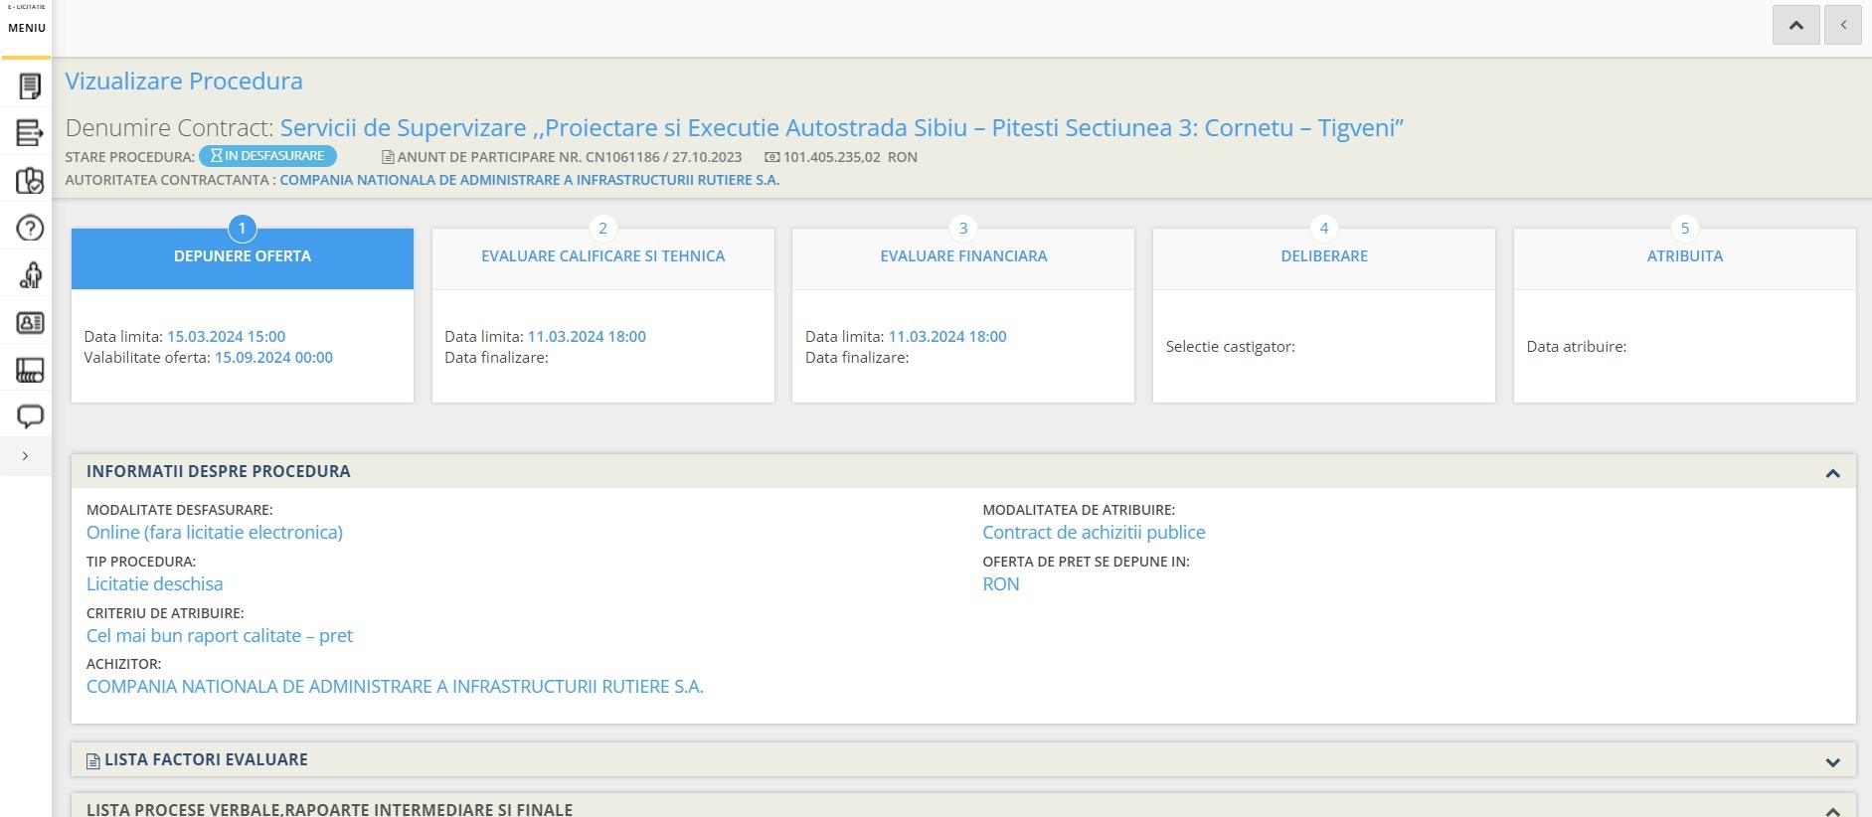1872x817 pixels.
Task: Click the up-arrow button in top bar
Action: click(x=1795, y=25)
